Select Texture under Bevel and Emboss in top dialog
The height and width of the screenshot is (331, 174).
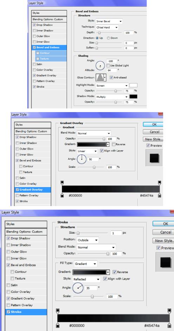click(44, 59)
